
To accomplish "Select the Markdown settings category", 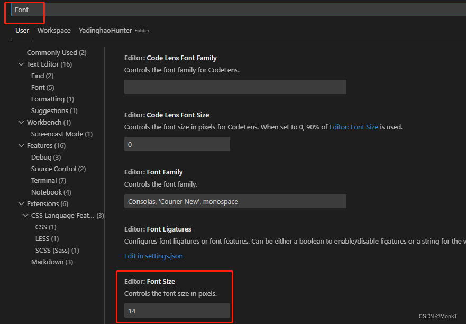I will [48, 262].
